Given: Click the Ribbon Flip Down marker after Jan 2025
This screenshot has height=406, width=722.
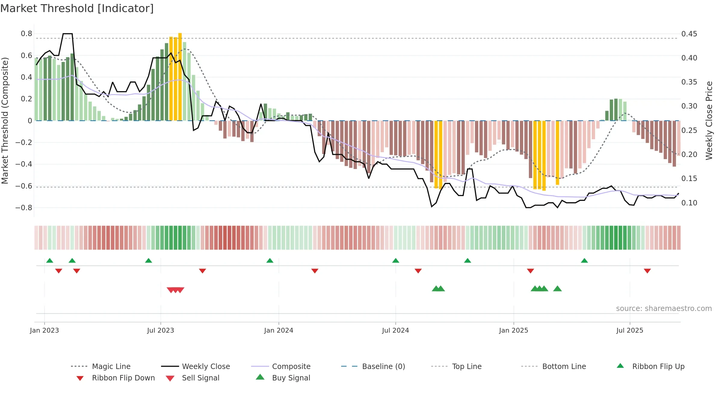Looking at the screenshot, I should coord(530,271).
